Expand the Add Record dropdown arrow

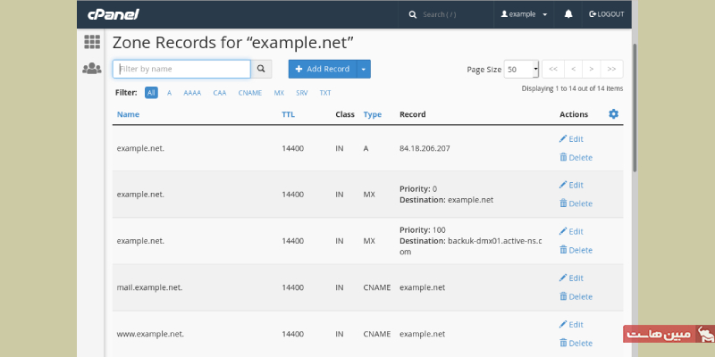coord(363,69)
